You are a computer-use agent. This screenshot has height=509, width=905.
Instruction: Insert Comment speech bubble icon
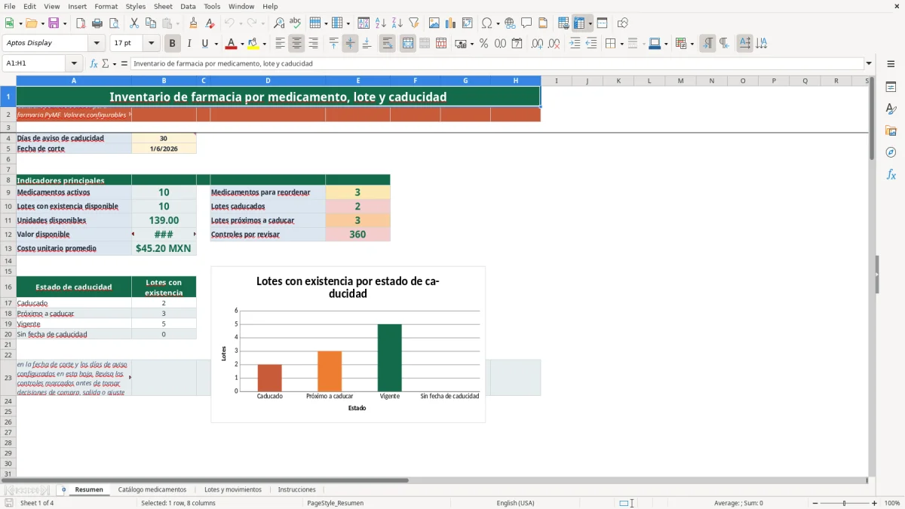[x=526, y=23]
